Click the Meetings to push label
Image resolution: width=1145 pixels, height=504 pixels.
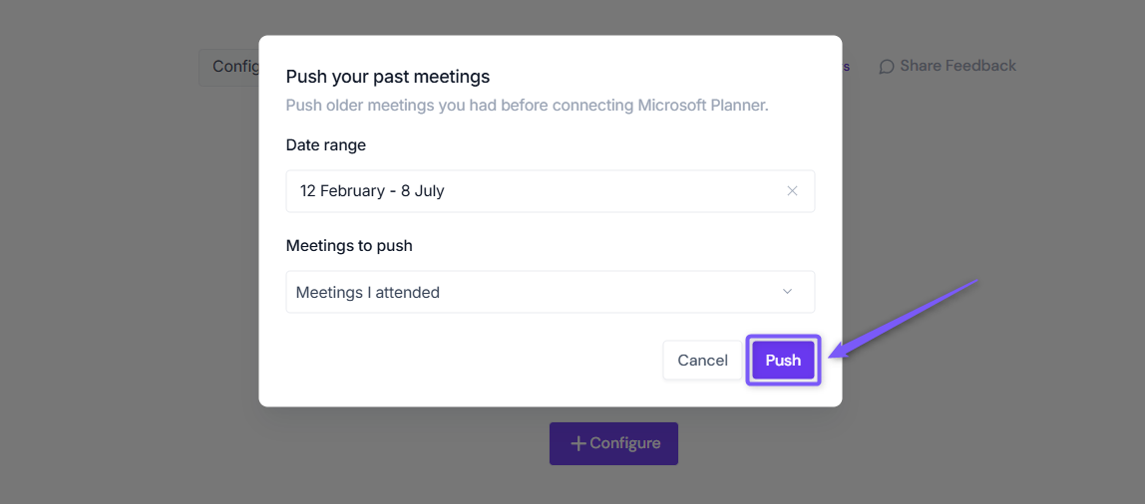click(x=349, y=246)
